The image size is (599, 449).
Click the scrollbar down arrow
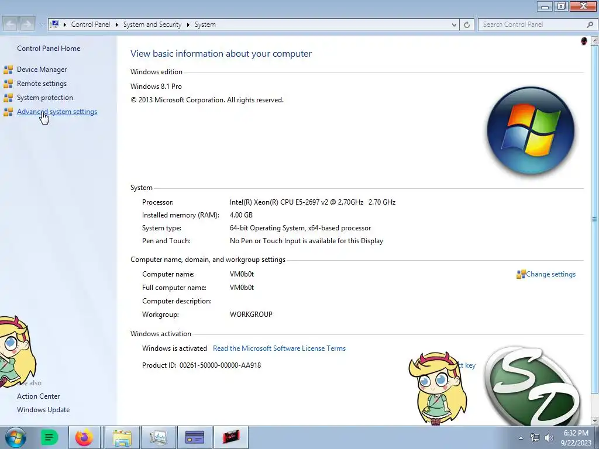pos(595,420)
